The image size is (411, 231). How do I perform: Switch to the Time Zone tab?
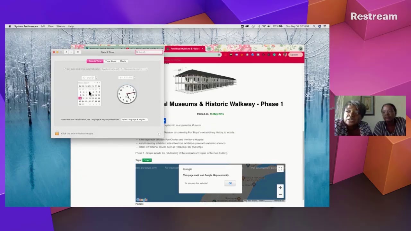pyautogui.click(x=111, y=61)
